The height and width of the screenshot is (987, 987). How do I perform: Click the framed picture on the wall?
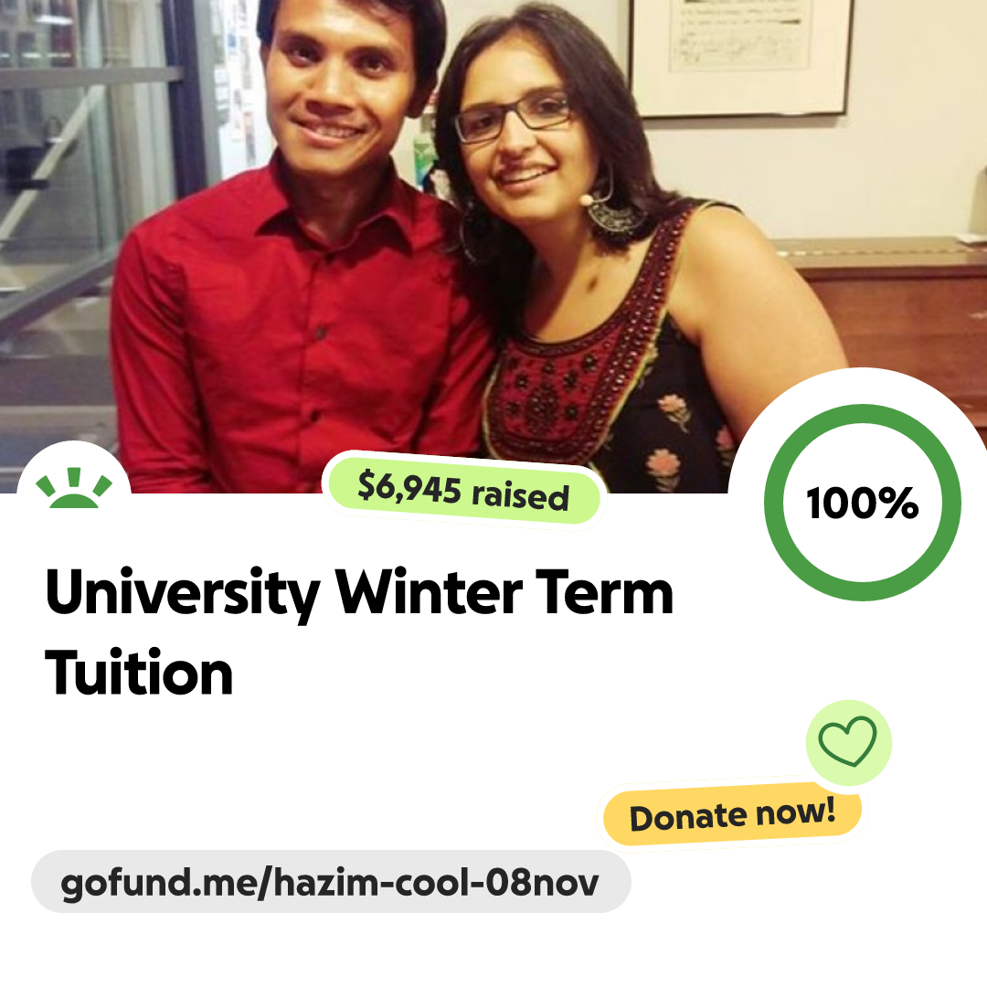pyautogui.click(x=740, y=58)
